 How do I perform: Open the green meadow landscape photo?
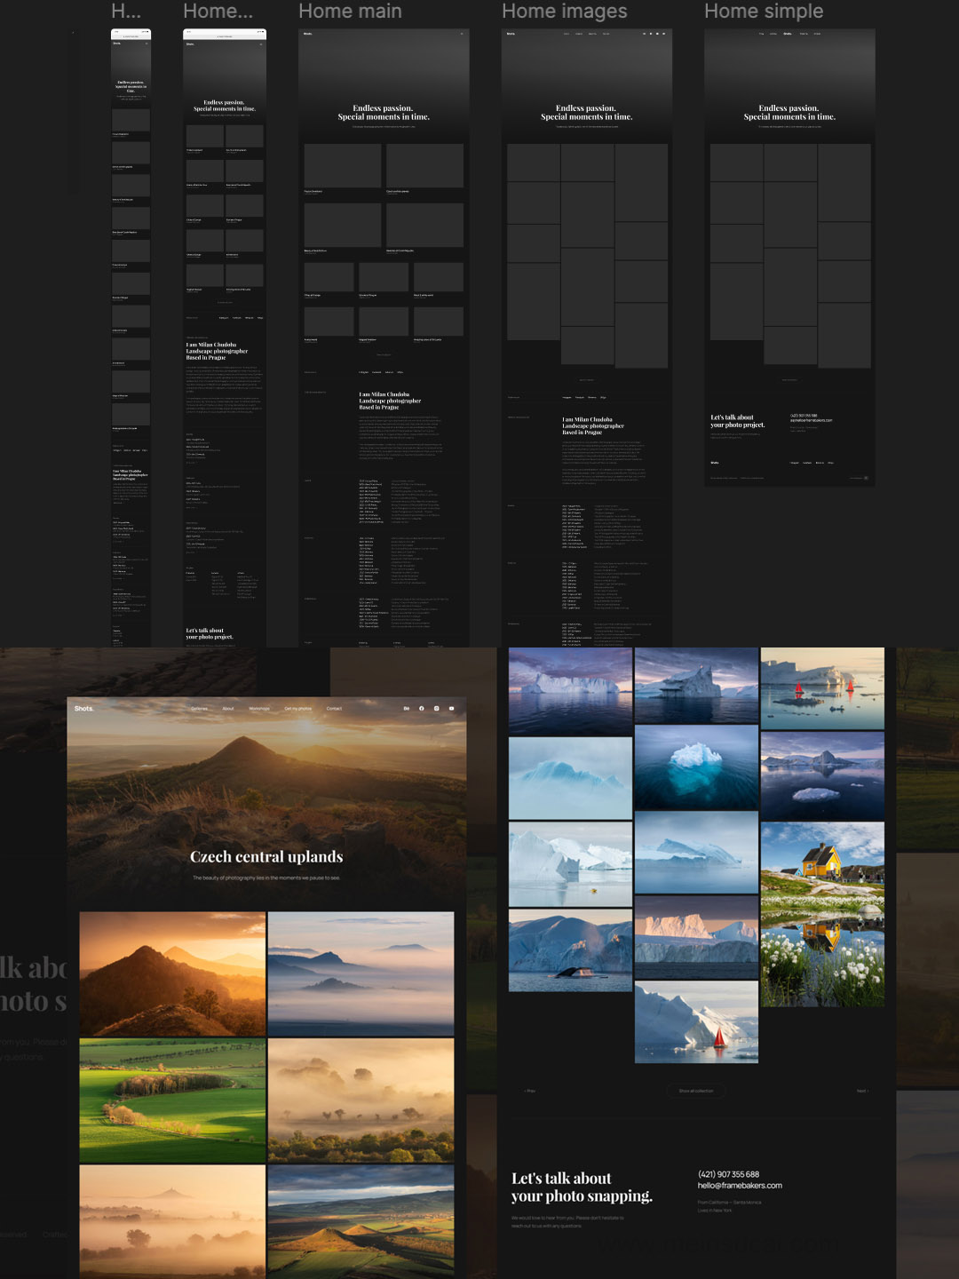click(172, 1101)
